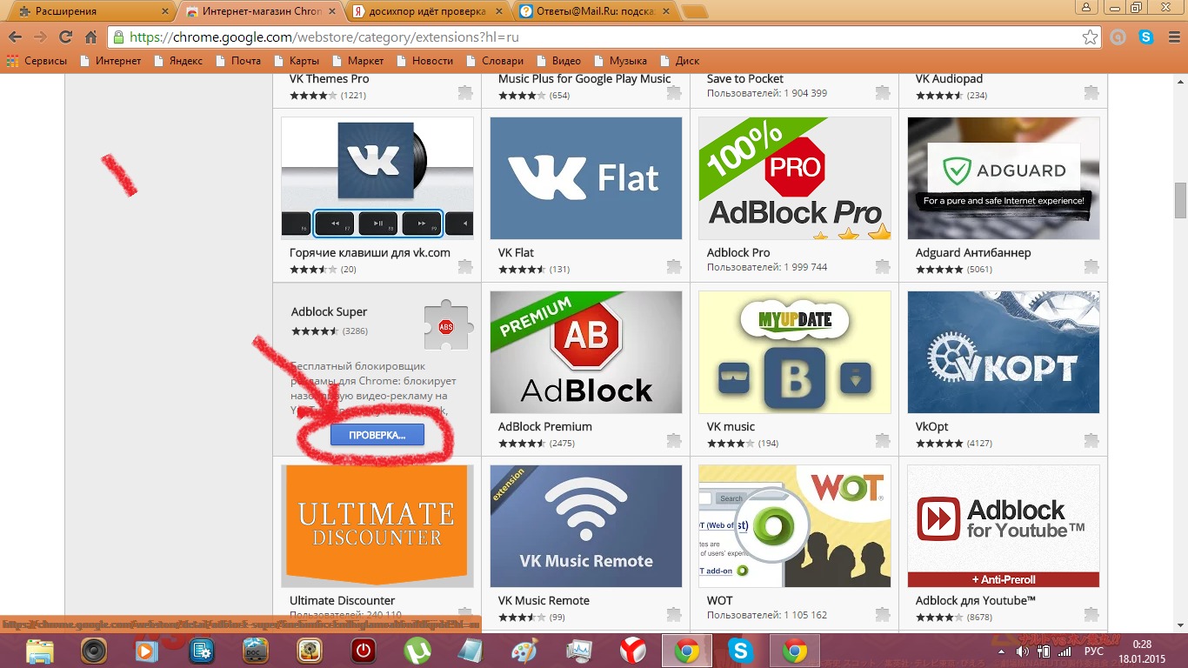The width and height of the screenshot is (1188, 668).
Task: Open the Горячие клавиши для vk.com thumbnail
Action: (x=377, y=178)
